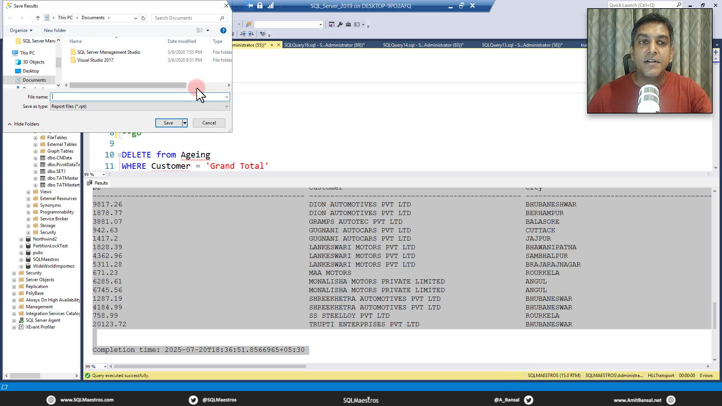Image resolution: width=722 pixels, height=406 pixels.
Task: Expand the Northwind2 database node
Action: [21, 239]
